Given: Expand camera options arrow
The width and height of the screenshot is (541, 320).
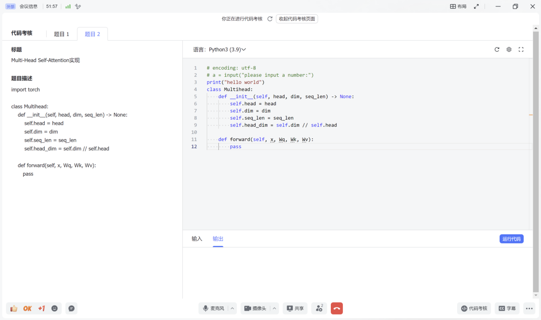Looking at the screenshot, I should click(x=274, y=308).
